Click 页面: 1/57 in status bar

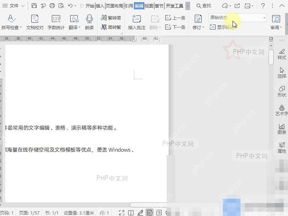(x=29, y=213)
